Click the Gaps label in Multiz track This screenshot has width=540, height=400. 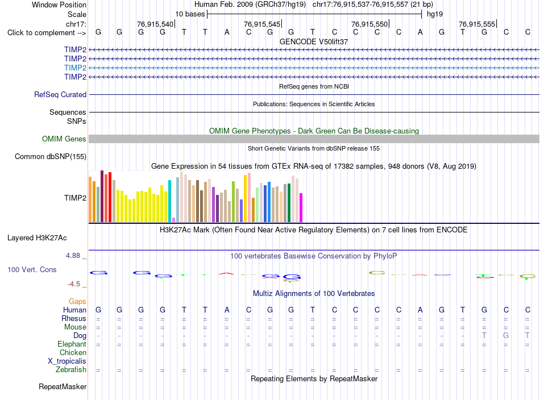(77, 302)
